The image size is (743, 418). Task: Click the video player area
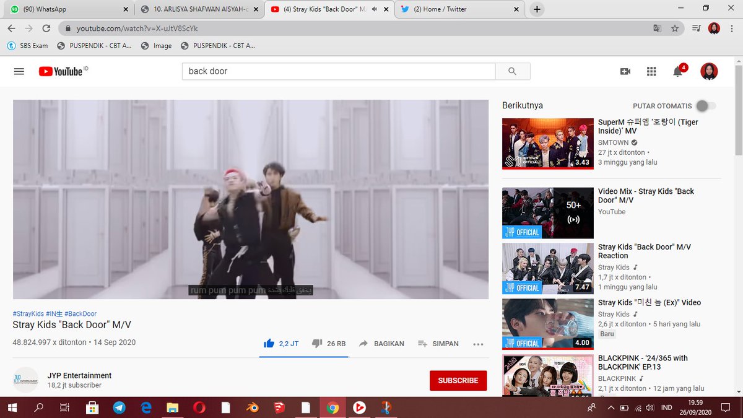251,199
